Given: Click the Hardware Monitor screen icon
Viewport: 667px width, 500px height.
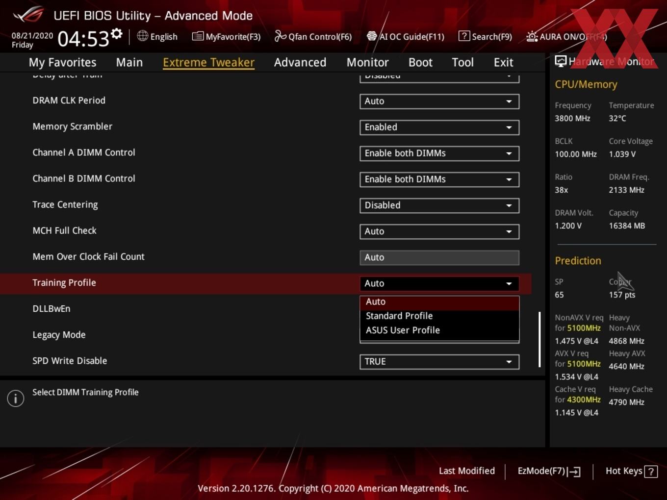Looking at the screenshot, I should [561, 61].
